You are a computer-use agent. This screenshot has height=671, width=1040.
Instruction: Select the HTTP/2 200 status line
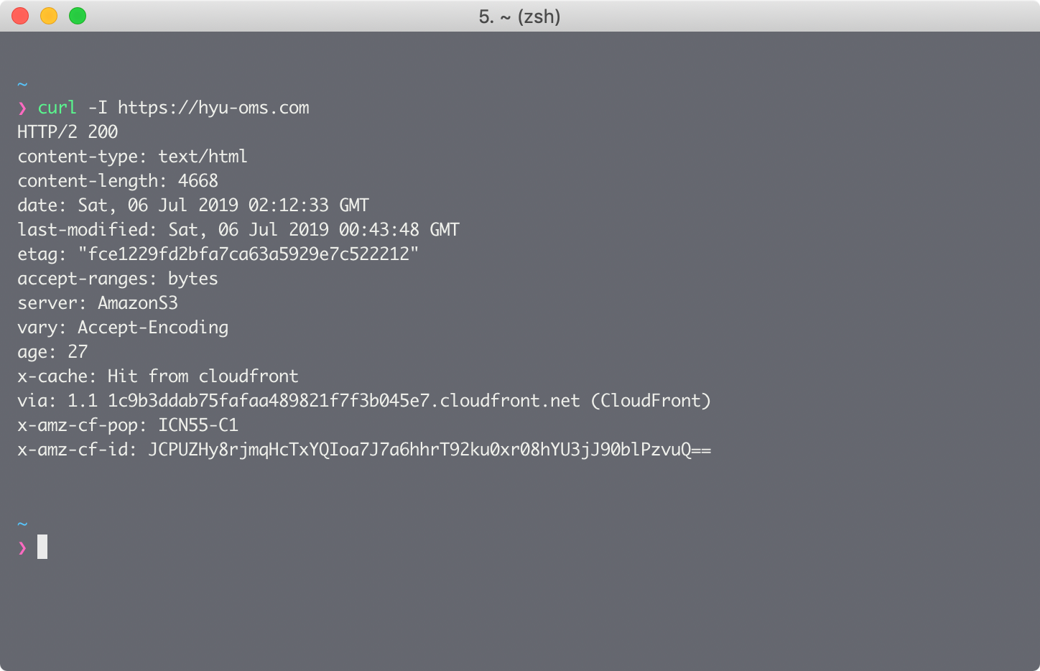[68, 132]
